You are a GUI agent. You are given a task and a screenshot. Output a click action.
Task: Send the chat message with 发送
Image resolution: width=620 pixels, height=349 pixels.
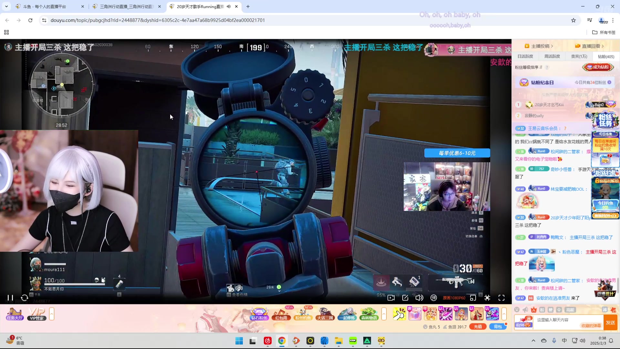coord(610,323)
